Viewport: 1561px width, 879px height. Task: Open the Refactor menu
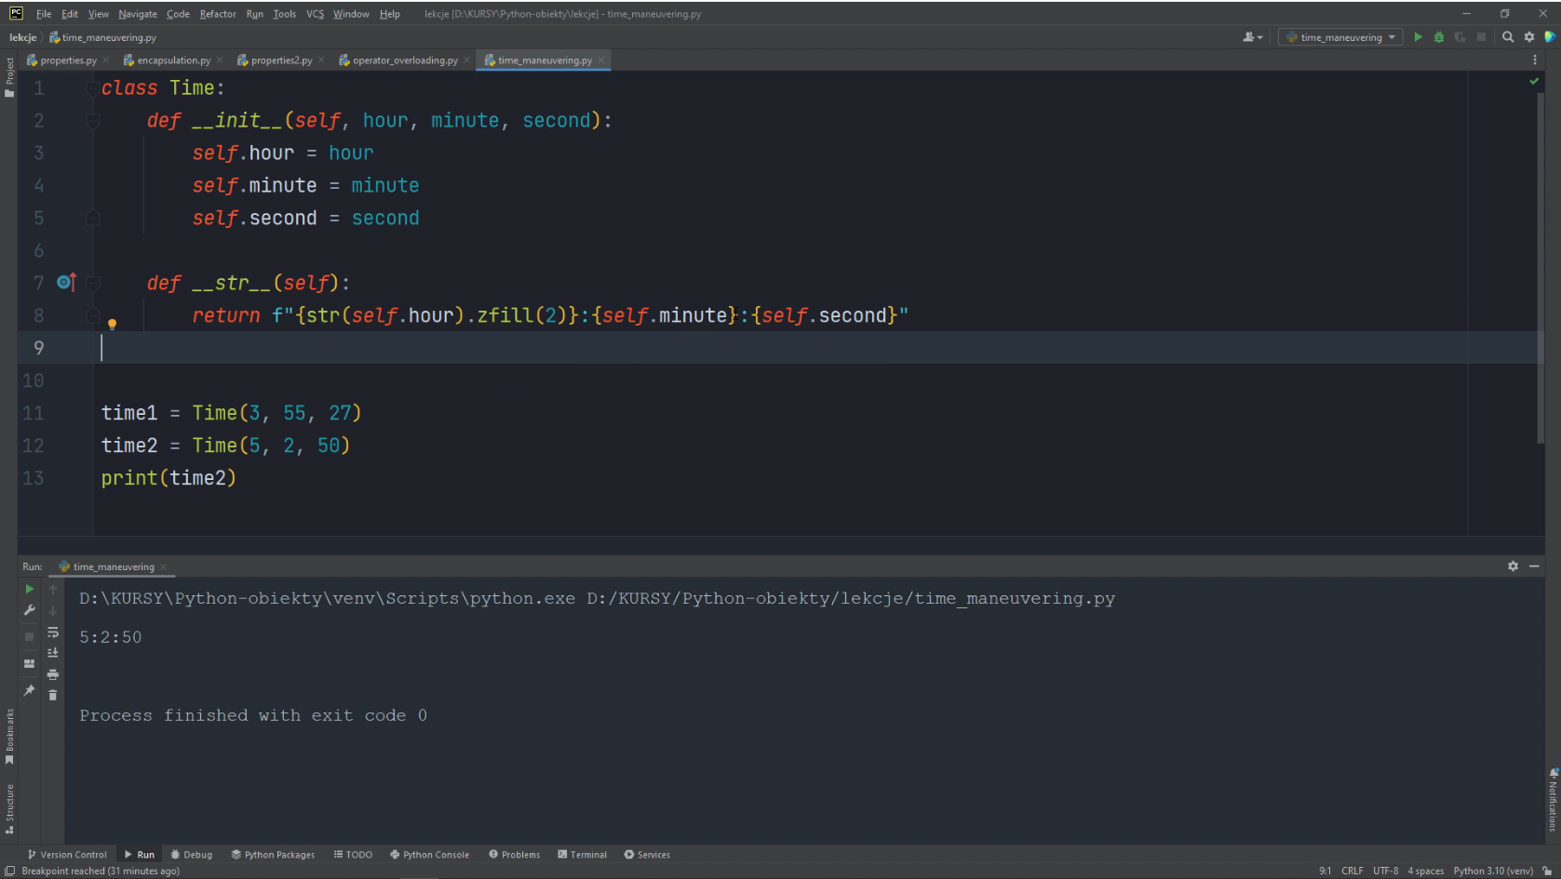point(217,14)
